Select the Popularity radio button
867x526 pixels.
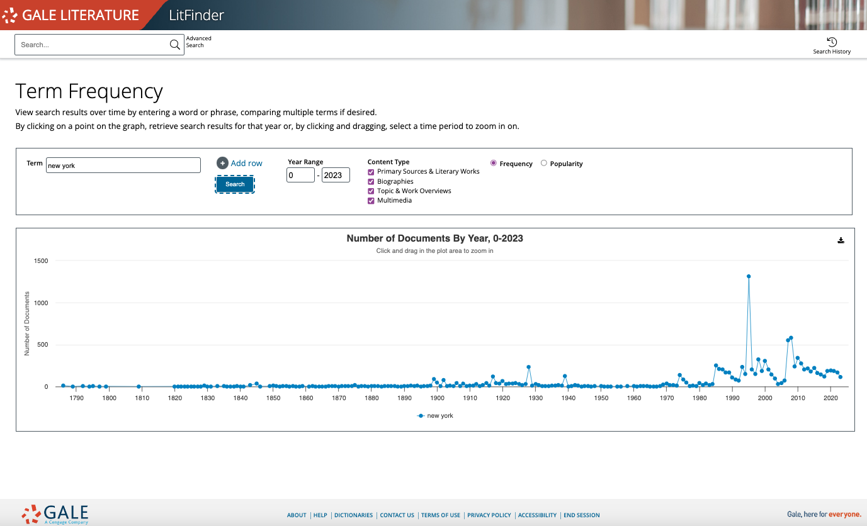(x=544, y=163)
